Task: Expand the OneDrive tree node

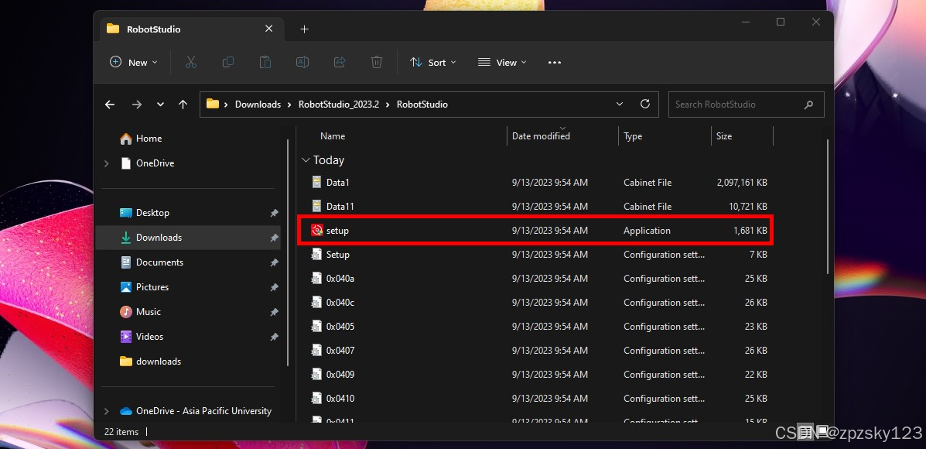Action: (107, 163)
